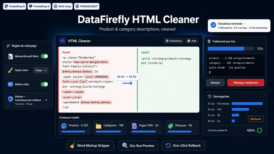Click the Avant panel heading
The height and width of the screenshot is (154, 274).
tap(66, 52)
